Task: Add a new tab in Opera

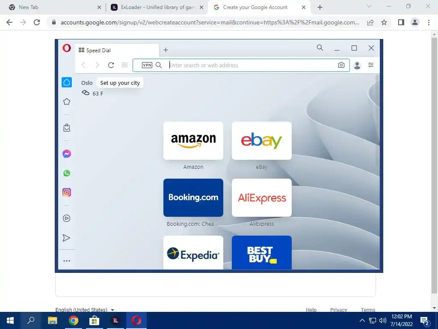Action: (x=166, y=50)
